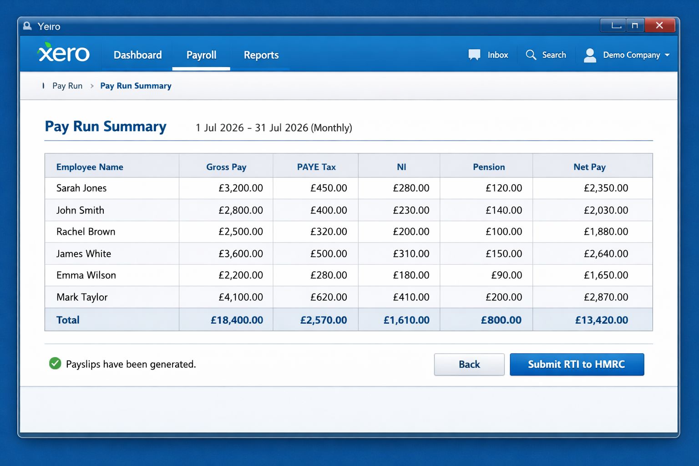Click Demo Company account name
The width and height of the screenshot is (699, 466).
coord(631,55)
